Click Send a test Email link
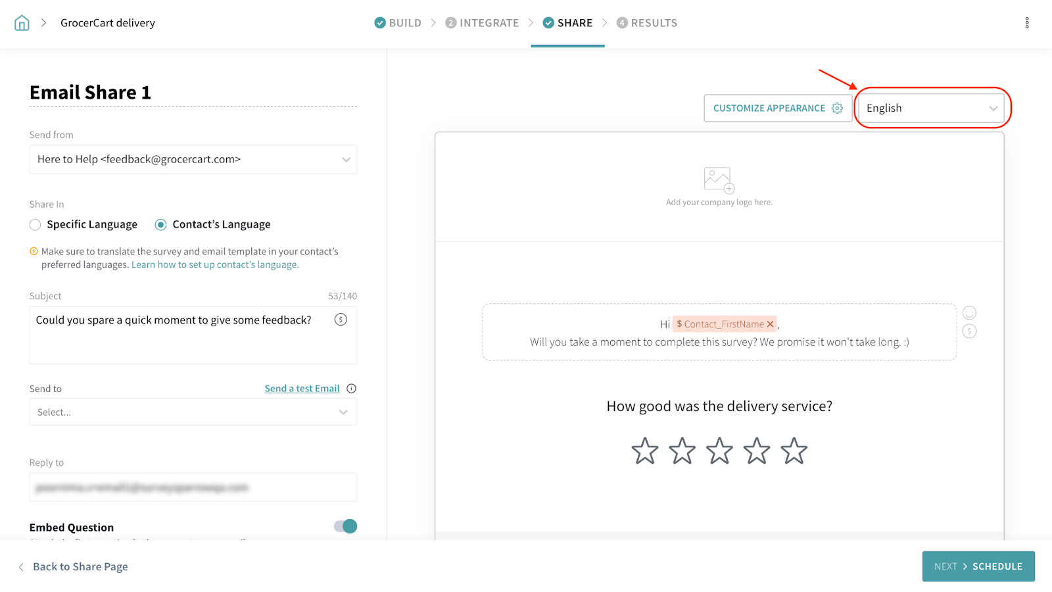Image resolution: width=1052 pixels, height=592 pixels. [302, 389]
